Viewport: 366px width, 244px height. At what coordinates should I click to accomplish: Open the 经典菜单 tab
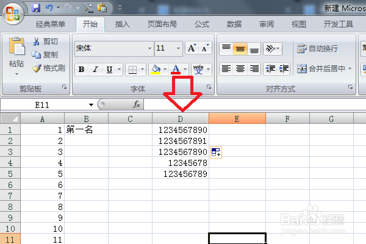[x=51, y=24]
